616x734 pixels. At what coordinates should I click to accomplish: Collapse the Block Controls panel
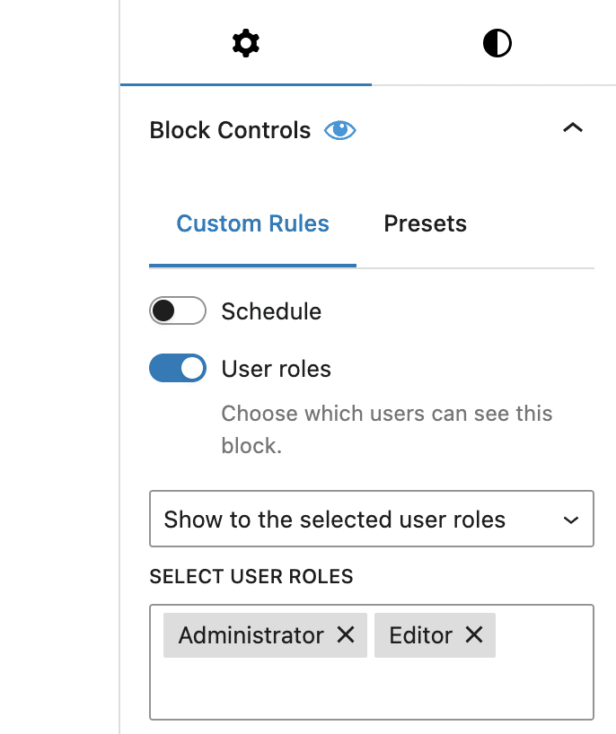point(572,128)
